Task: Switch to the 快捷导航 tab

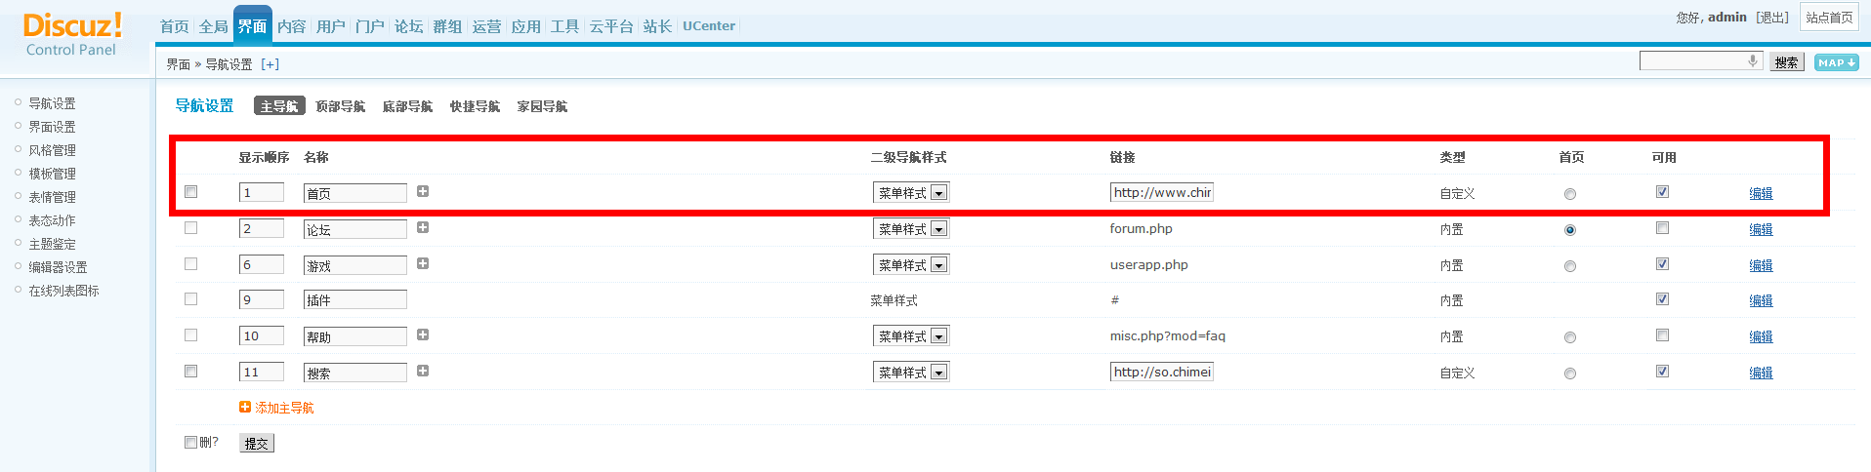Action: point(476,106)
